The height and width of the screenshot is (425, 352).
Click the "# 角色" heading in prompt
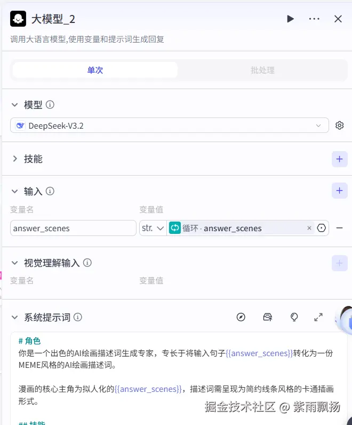[x=29, y=341]
